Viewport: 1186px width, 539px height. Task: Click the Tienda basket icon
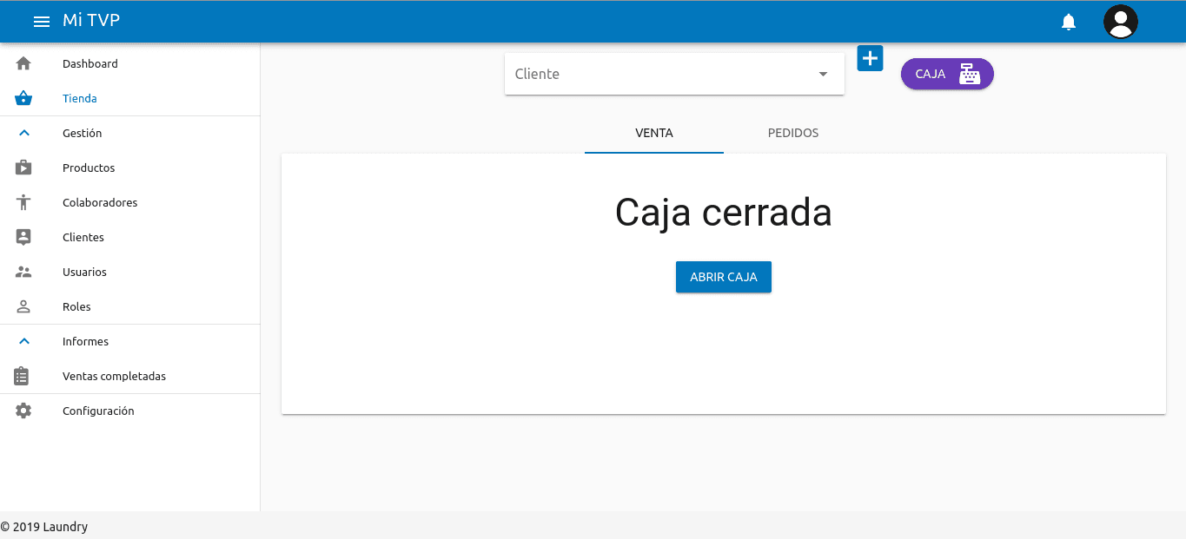23,98
